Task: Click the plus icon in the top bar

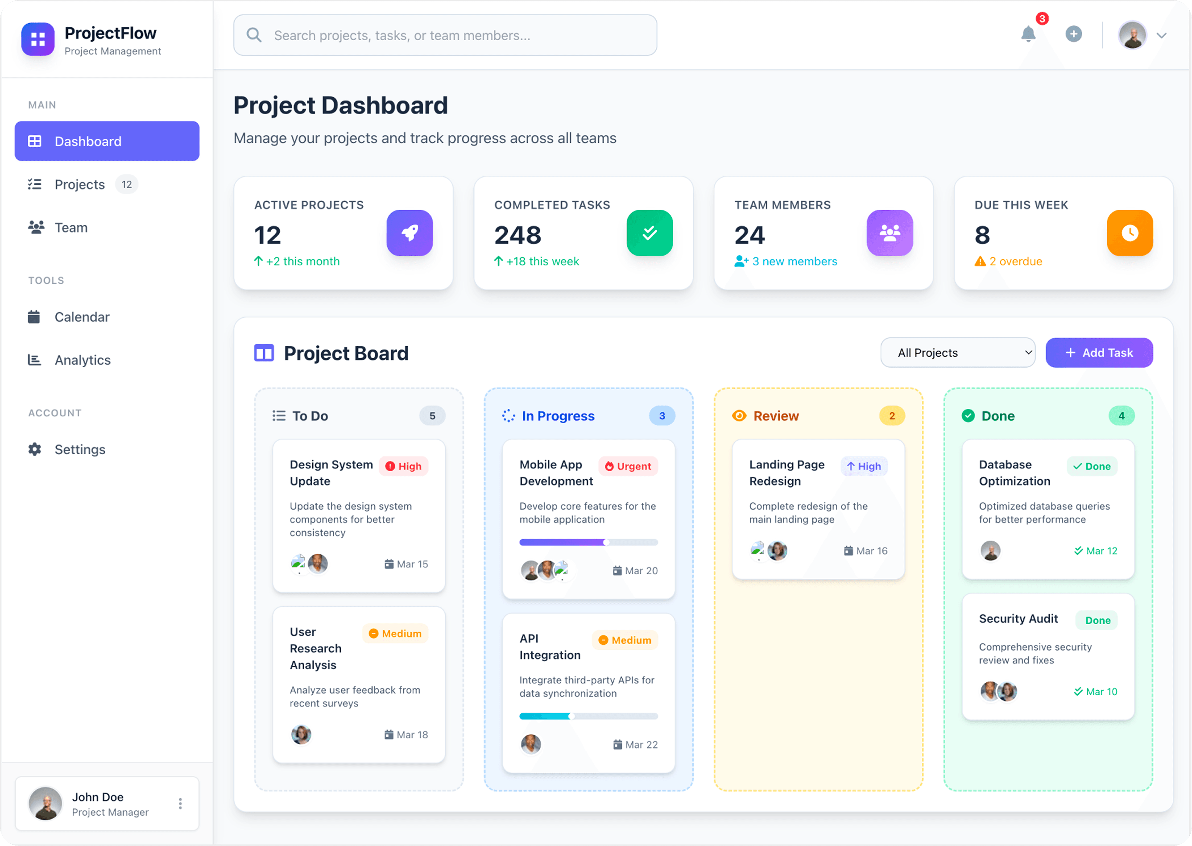Action: pyautogui.click(x=1074, y=34)
